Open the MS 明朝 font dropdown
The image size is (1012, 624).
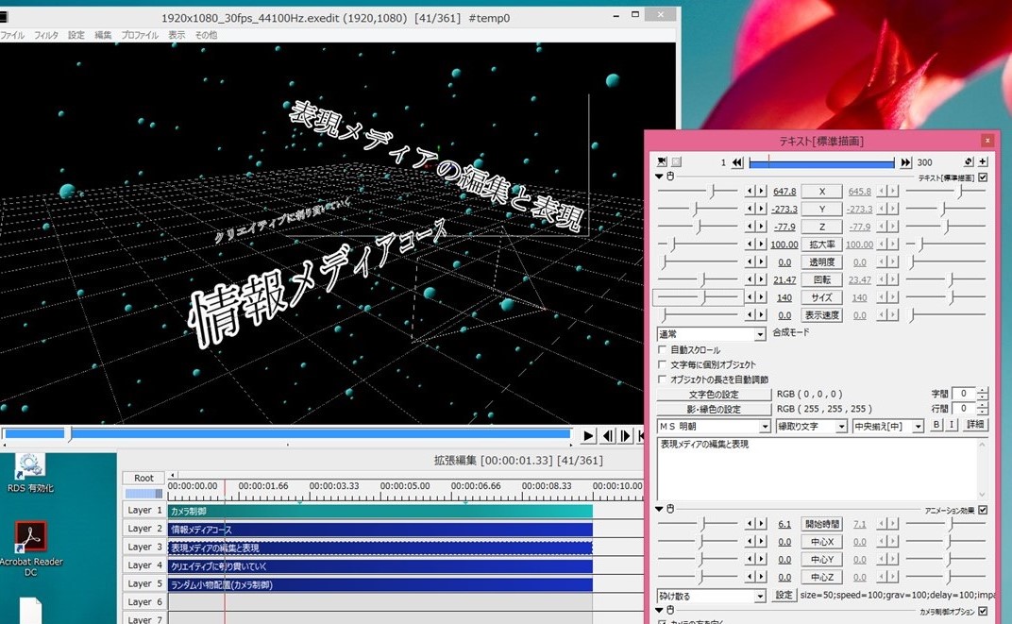tap(711, 426)
